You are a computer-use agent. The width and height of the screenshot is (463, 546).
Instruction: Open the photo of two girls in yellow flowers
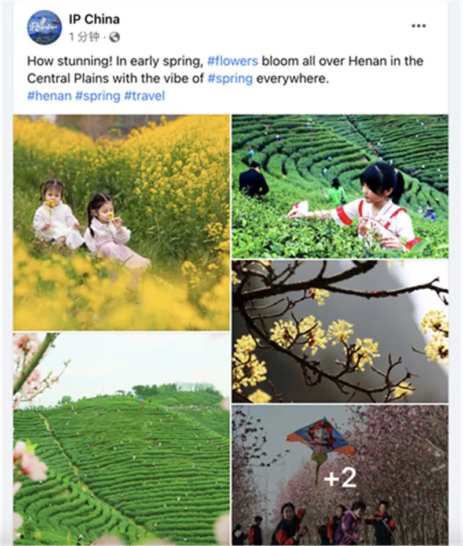122,223
